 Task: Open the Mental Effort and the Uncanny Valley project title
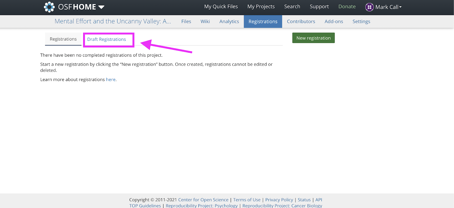(x=113, y=21)
